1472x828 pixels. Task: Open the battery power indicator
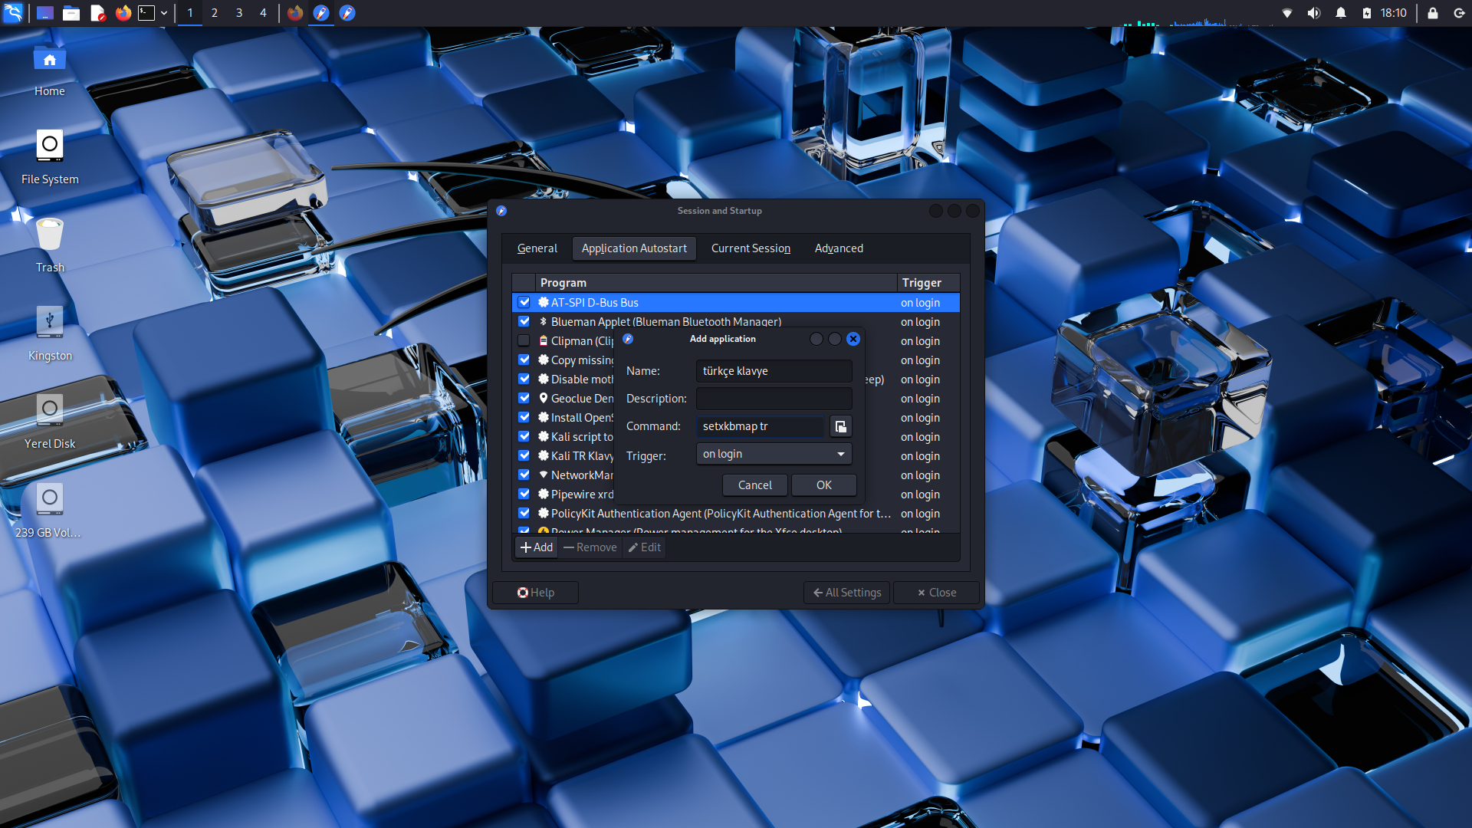pos(1366,13)
